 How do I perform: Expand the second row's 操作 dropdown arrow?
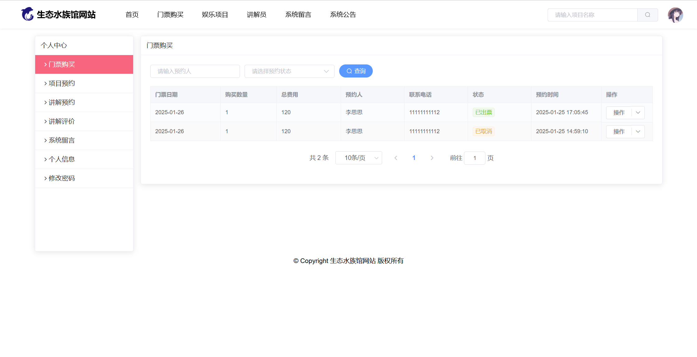pyautogui.click(x=638, y=132)
